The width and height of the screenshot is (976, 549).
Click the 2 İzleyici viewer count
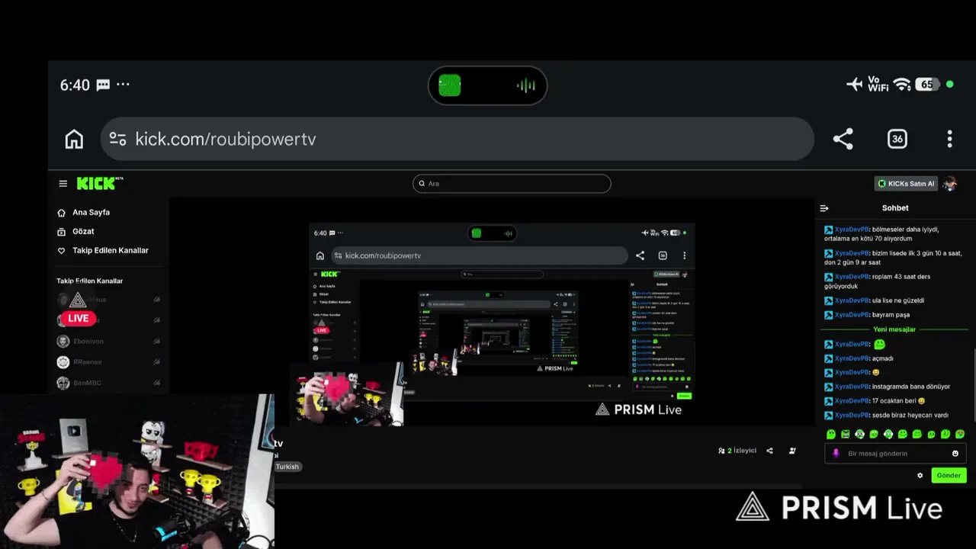coord(737,451)
